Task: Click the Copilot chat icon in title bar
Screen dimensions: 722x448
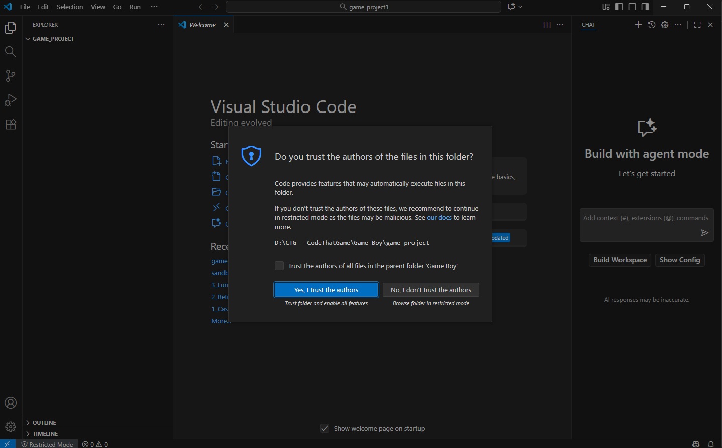Action: click(512, 7)
